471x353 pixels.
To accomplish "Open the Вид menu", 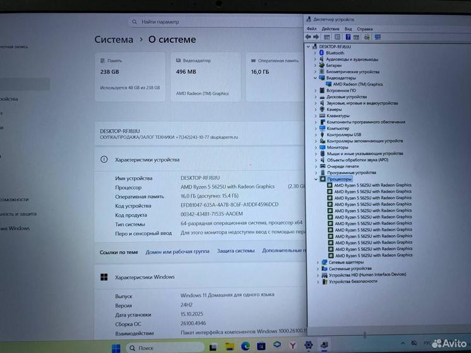I will [x=348, y=28].
